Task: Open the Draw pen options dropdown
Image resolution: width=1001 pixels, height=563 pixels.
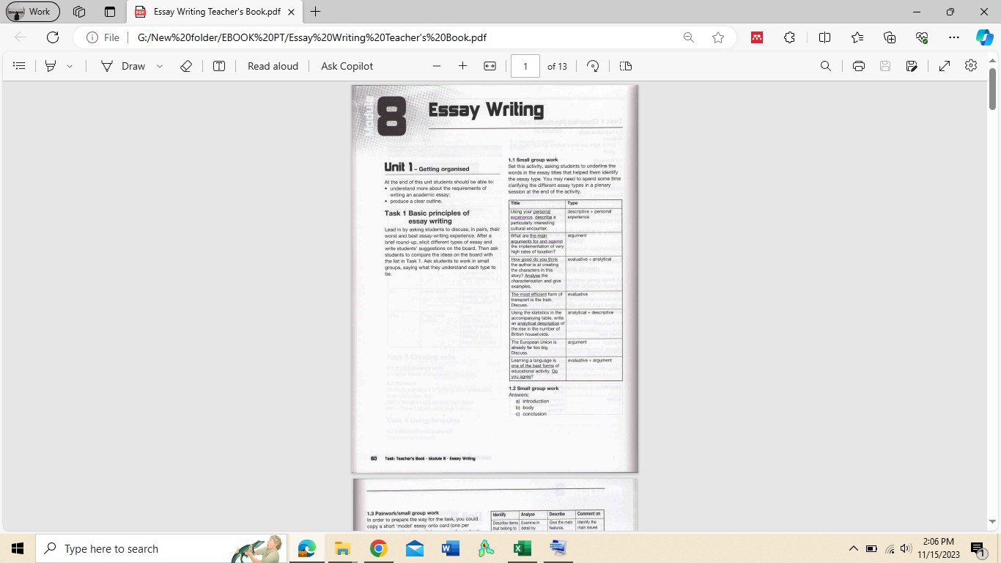Action: [x=158, y=65]
